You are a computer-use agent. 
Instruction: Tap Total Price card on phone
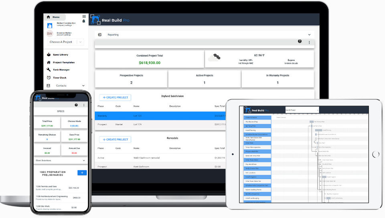47,123
